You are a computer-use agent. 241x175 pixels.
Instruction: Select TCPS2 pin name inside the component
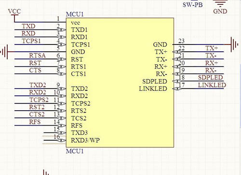pos(80,103)
